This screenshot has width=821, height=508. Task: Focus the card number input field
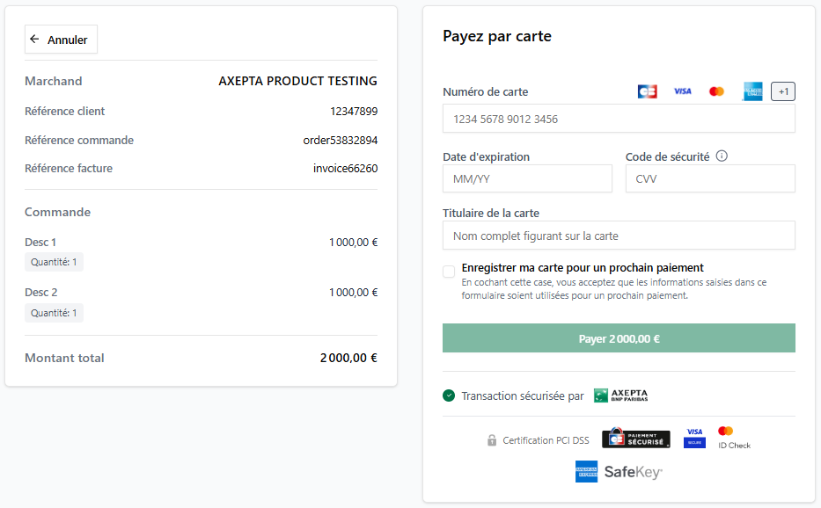[619, 119]
